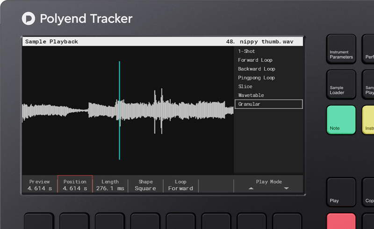The height and width of the screenshot is (229, 374).
Task: Click screen button under Shape
Action: [x=145, y=221]
